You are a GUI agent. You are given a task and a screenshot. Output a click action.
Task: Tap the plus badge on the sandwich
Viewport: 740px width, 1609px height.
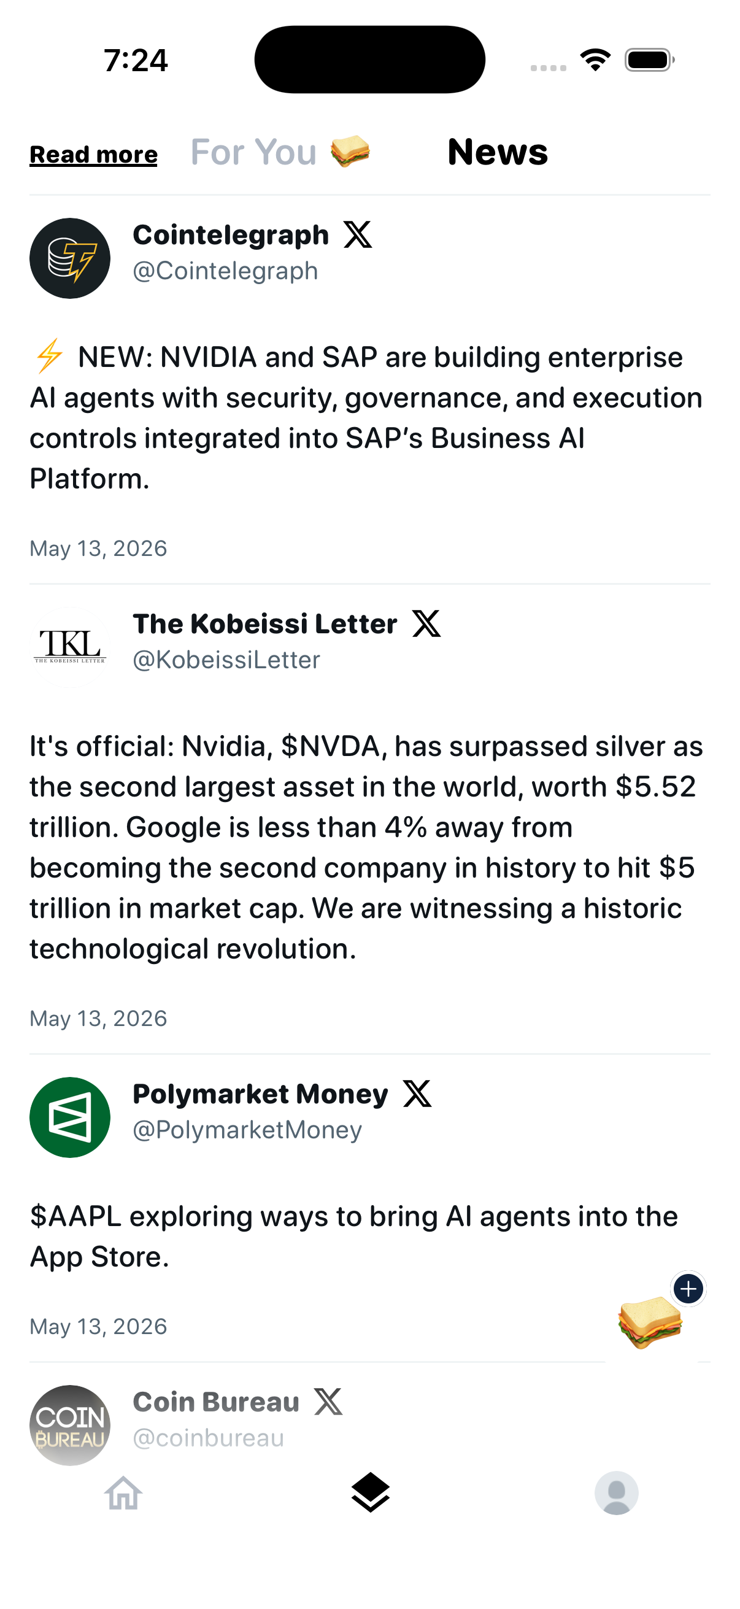[688, 1289]
